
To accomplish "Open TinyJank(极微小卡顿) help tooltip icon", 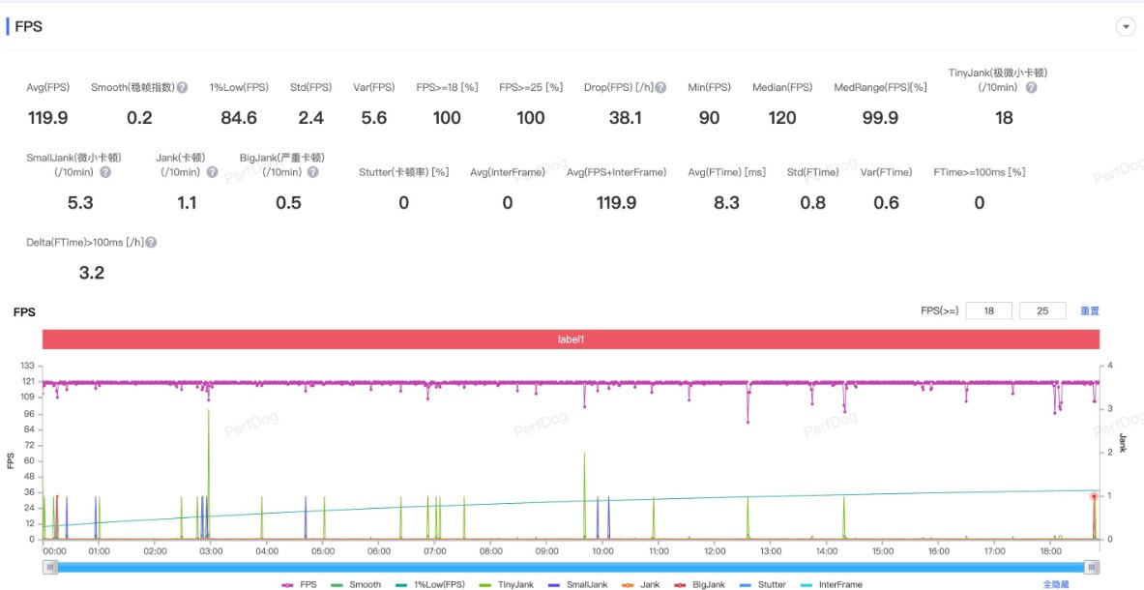I will [x=1031, y=88].
